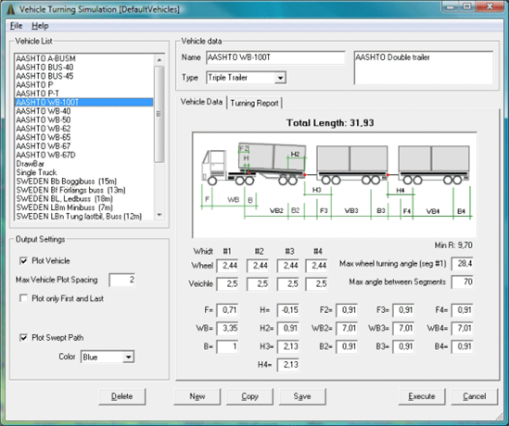
Task: Click the WB2= input field
Action: pos(347,329)
